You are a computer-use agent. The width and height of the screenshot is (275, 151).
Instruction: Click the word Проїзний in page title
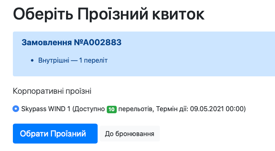point(113,14)
